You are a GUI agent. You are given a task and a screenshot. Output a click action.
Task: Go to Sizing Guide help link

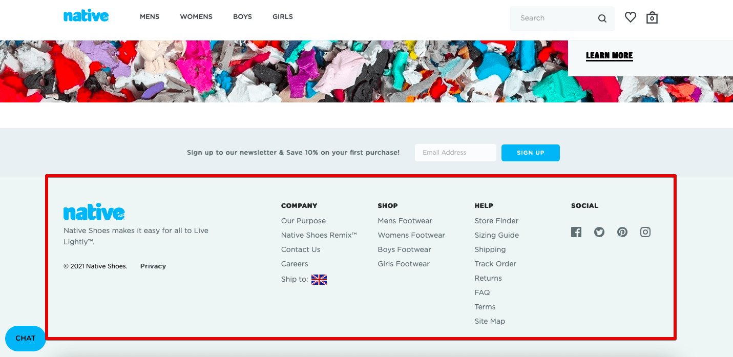click(x=497, y=235)
